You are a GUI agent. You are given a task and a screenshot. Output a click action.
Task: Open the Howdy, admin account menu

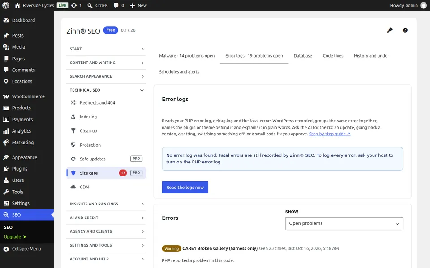pos(408,5)
